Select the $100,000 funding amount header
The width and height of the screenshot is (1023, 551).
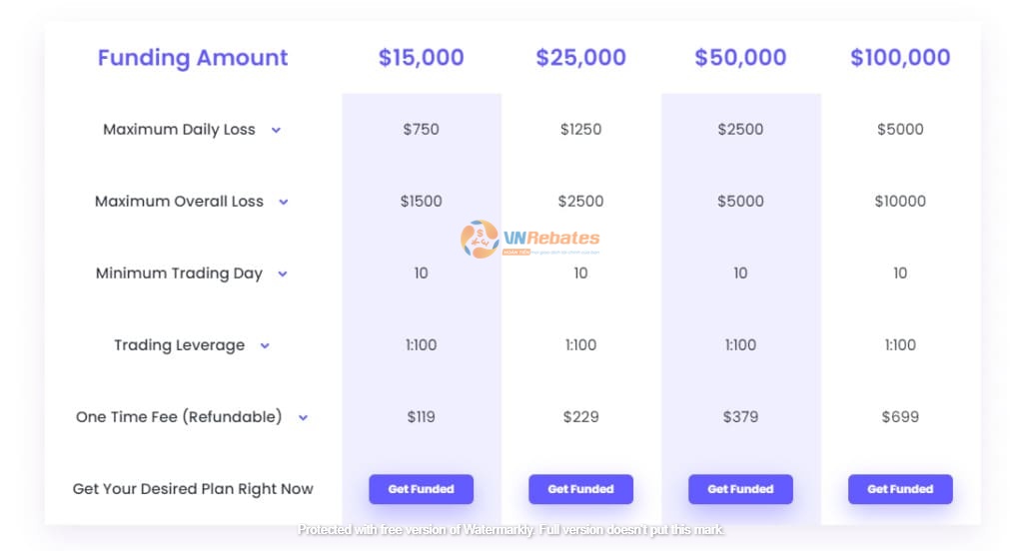[x=900, y=57]
